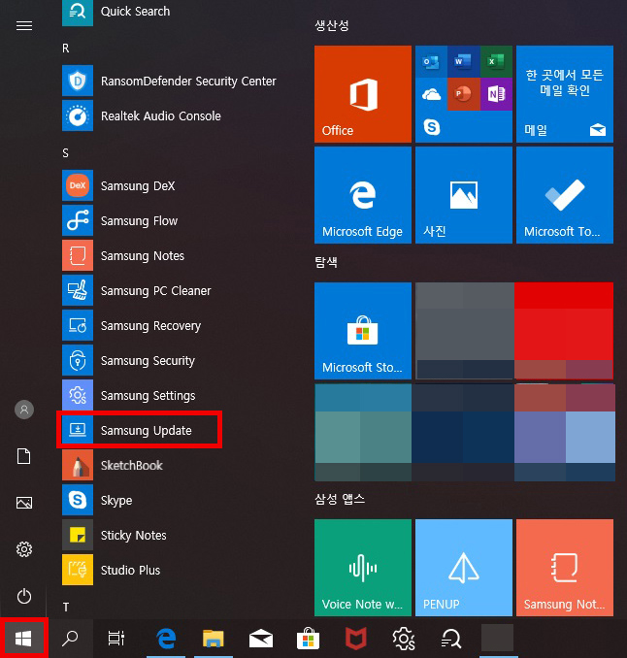
Task: Launch Microsoft Edge from taskbar
Action: point(166,639)
